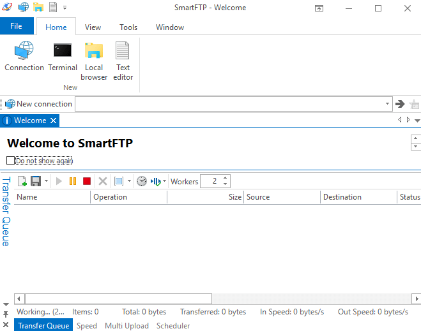Click the queue horizontal scrollbar right arrow
The height and width of the screenshot is (331, 421).
417,298
